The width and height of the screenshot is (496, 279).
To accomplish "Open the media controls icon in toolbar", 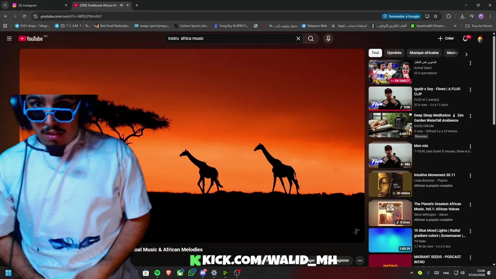I will (x=472, y=16).
